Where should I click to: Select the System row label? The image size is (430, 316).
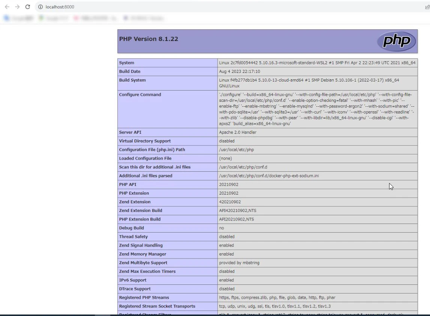pos(127,63)
